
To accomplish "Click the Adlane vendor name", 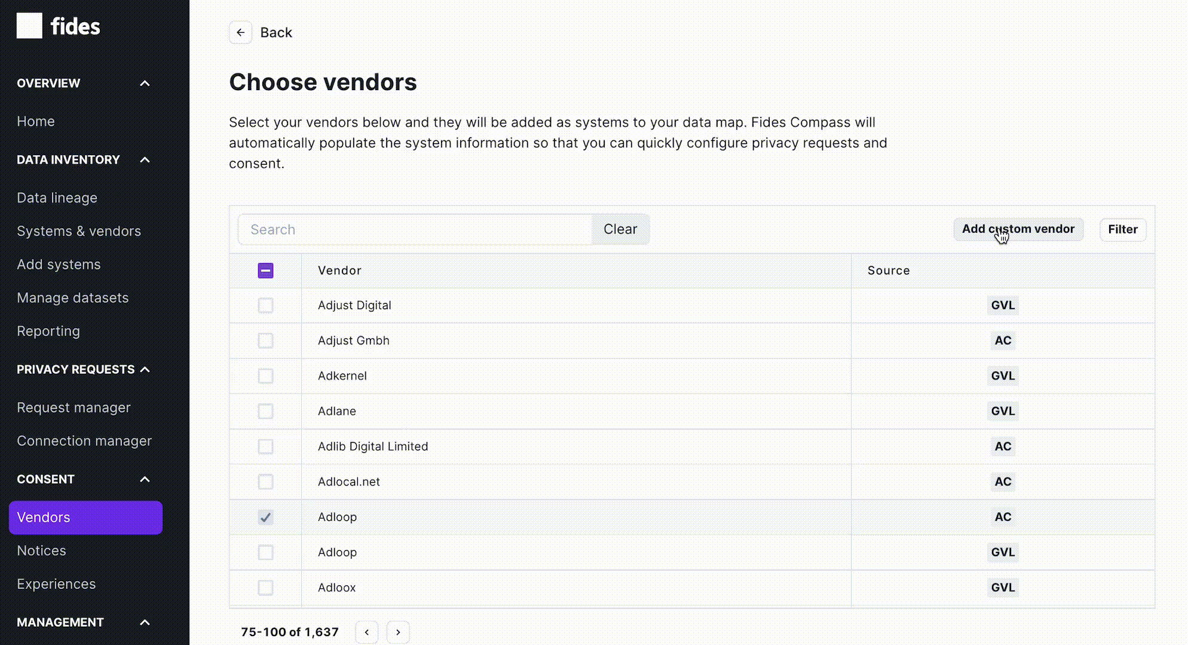I will point(337,411).
